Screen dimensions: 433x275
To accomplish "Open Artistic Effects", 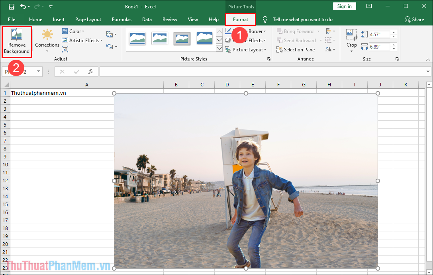I will click(x=82, y=40).
